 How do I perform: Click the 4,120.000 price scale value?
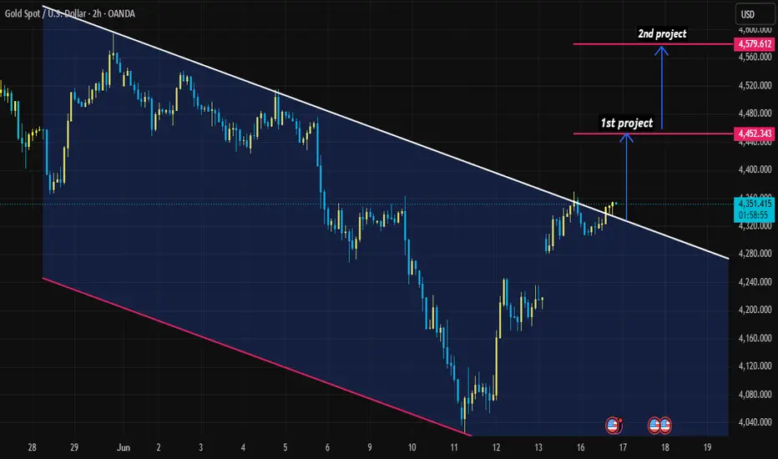coord(755,366)
